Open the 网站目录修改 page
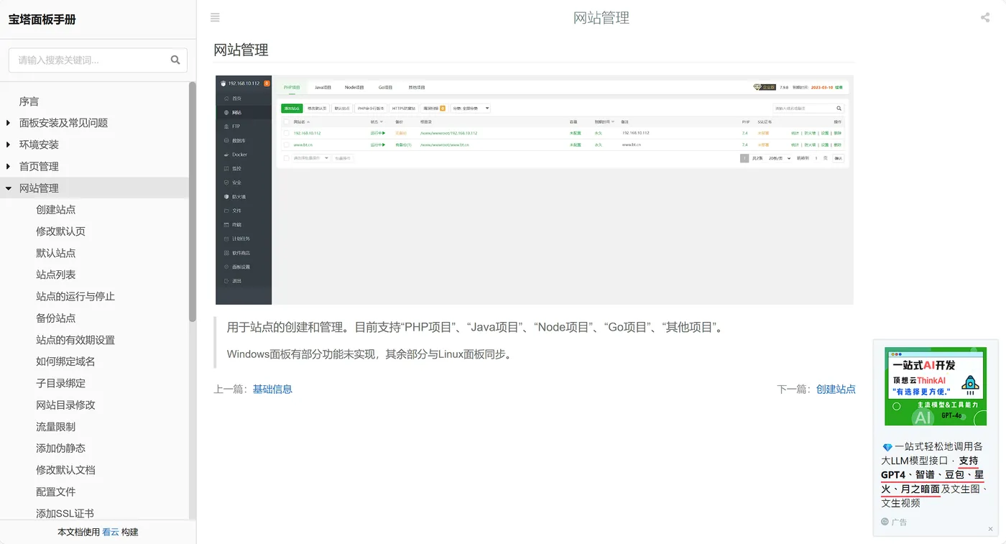 coord(65,405)
